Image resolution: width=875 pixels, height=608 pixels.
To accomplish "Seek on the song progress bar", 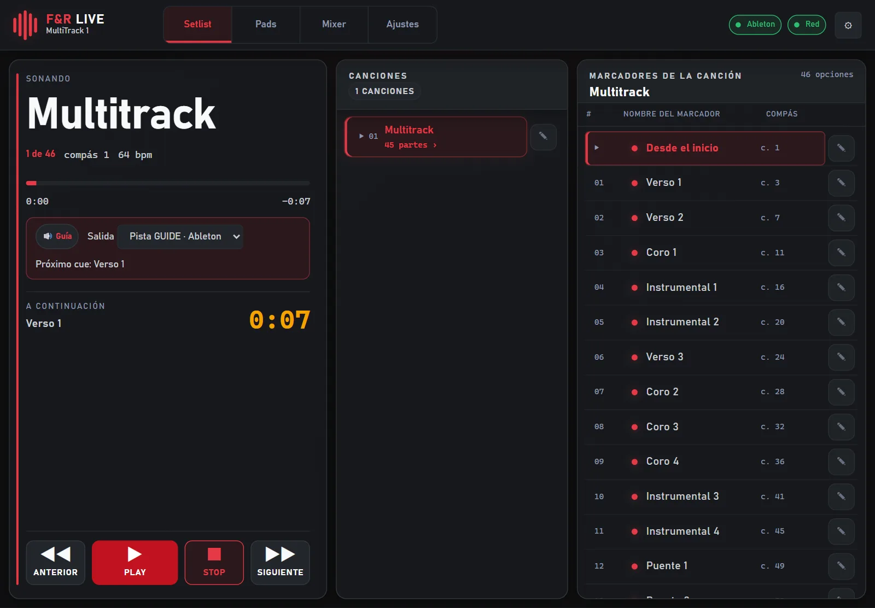I will pyautogui.click(x=168, y=183).
